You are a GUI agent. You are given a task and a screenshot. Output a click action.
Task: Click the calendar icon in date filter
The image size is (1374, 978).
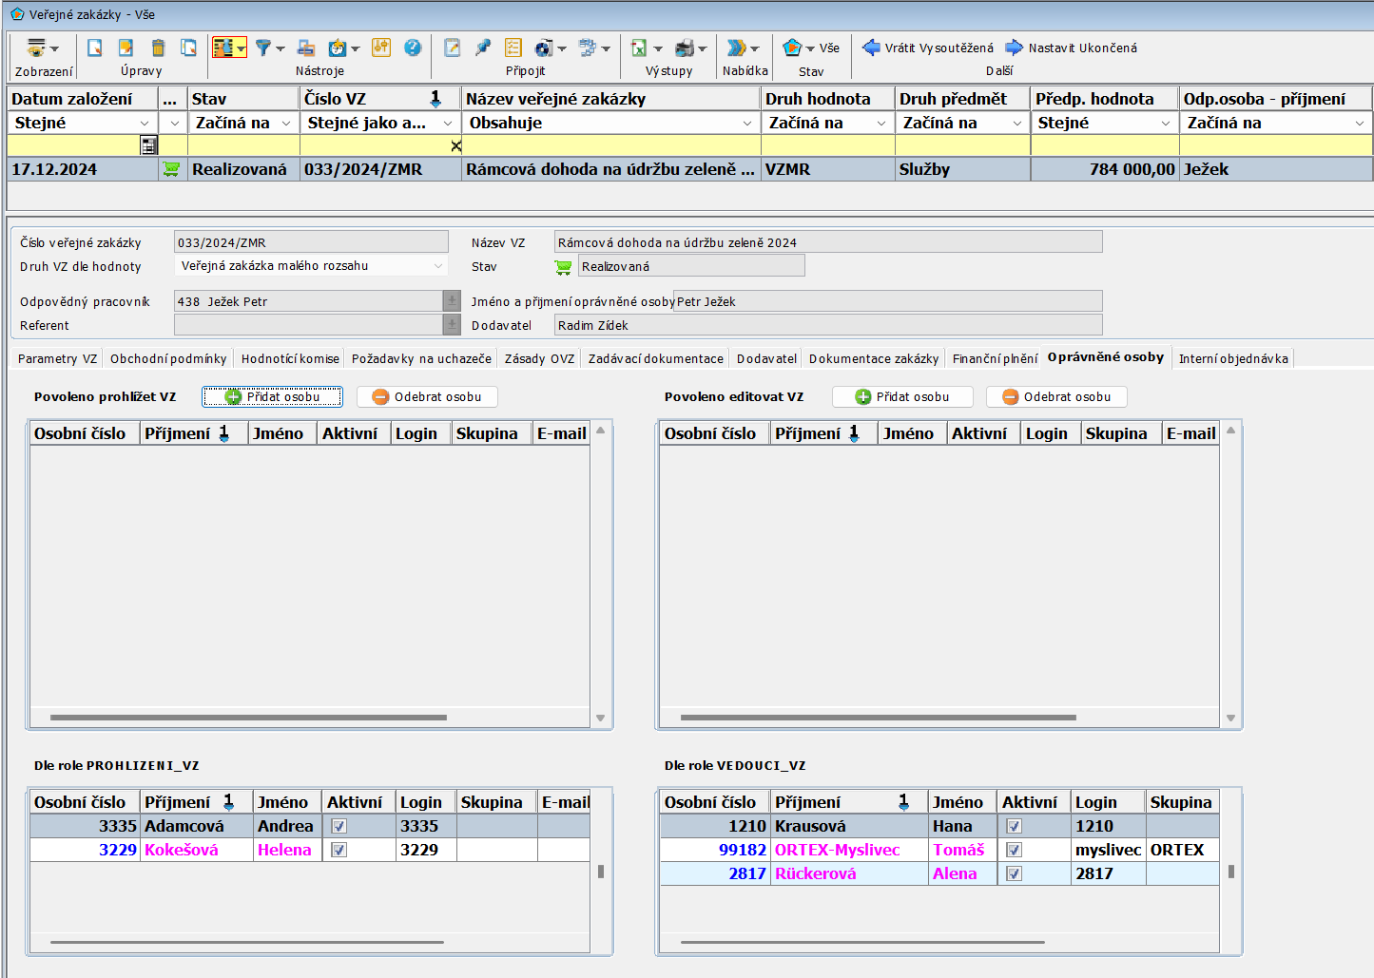click(148, 145)
